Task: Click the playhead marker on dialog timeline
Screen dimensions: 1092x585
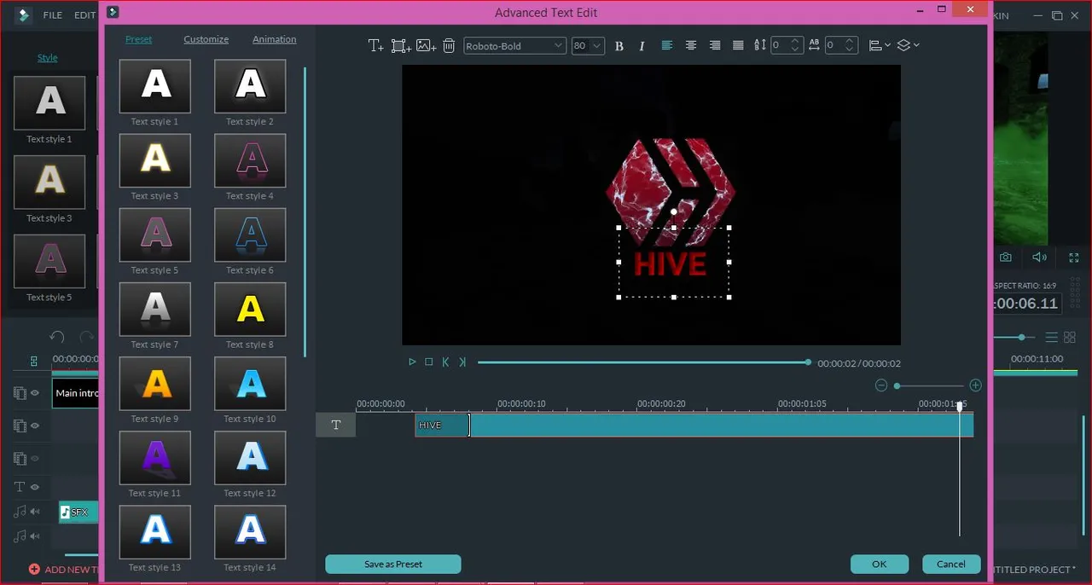Action: [x=960, y=407]
